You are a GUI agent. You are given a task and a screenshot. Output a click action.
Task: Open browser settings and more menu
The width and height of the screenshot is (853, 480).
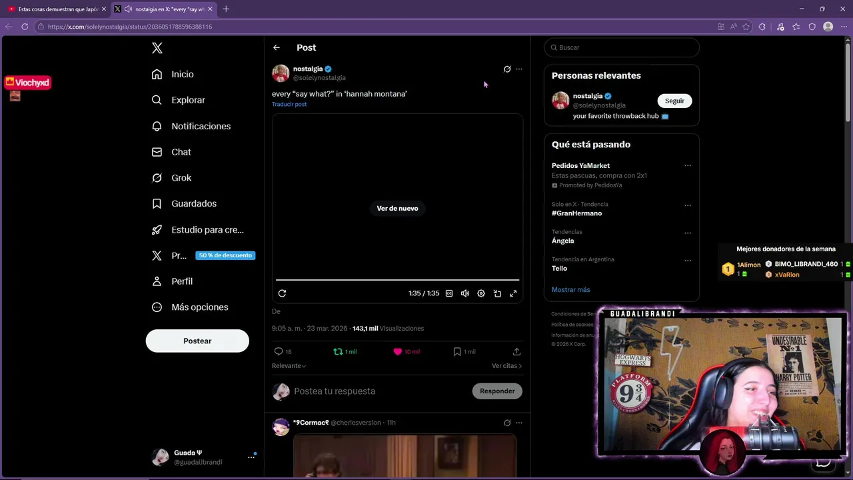click(x=844, y=27)
